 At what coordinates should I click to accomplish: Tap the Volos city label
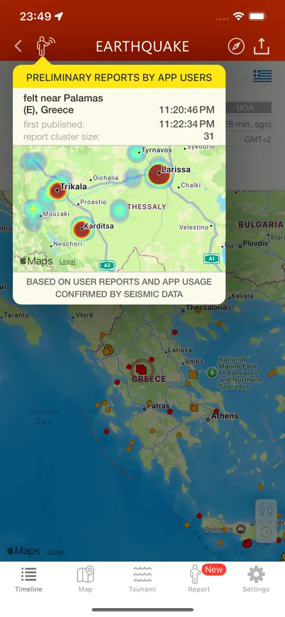click(194, 361)
